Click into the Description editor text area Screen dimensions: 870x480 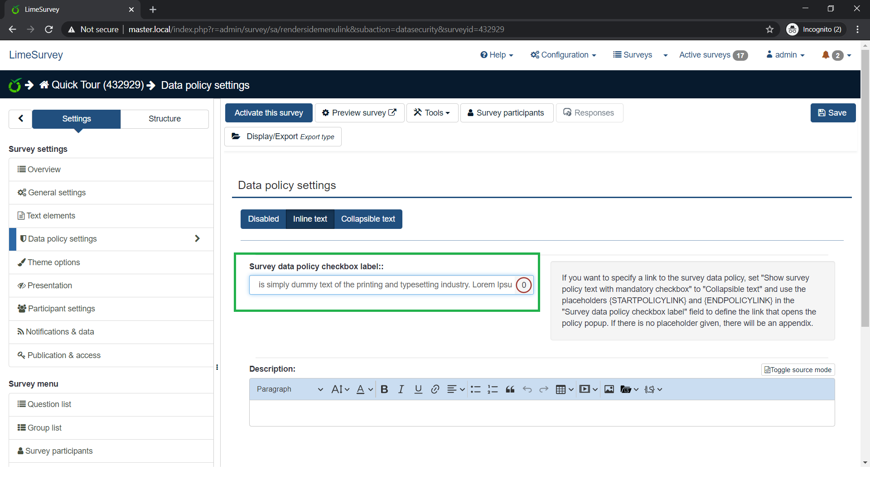(x=542, y=413)
